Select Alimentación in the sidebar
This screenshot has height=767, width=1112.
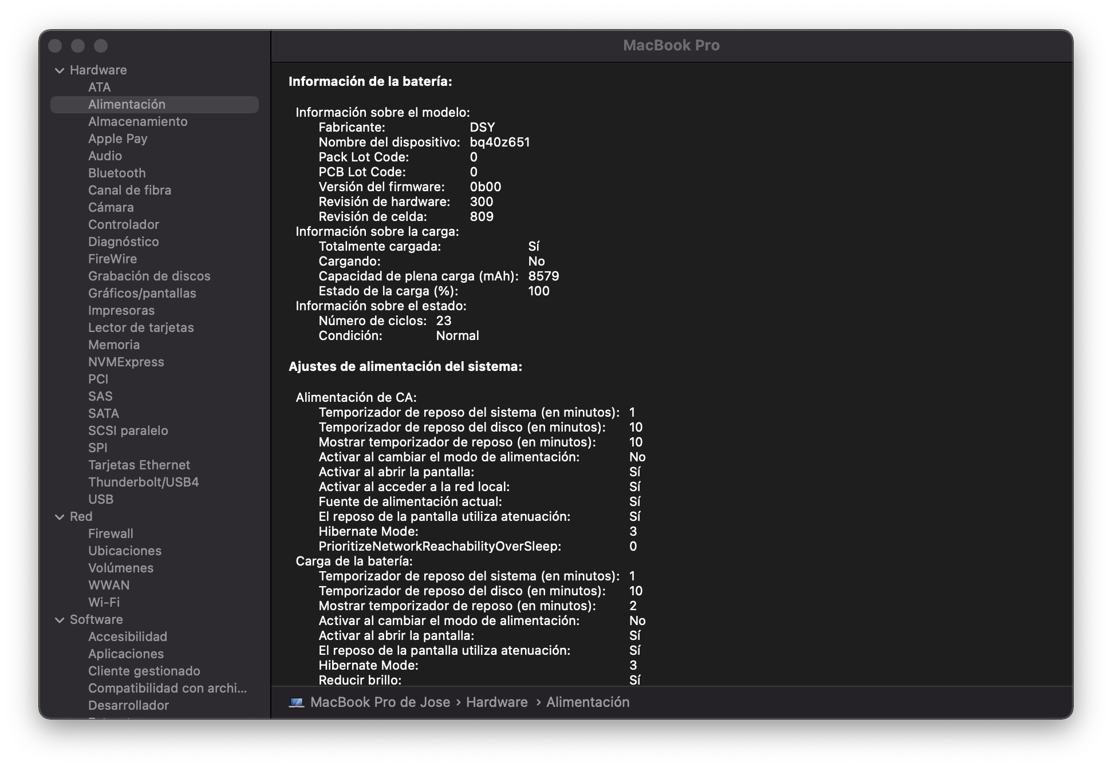coord(155,104)
